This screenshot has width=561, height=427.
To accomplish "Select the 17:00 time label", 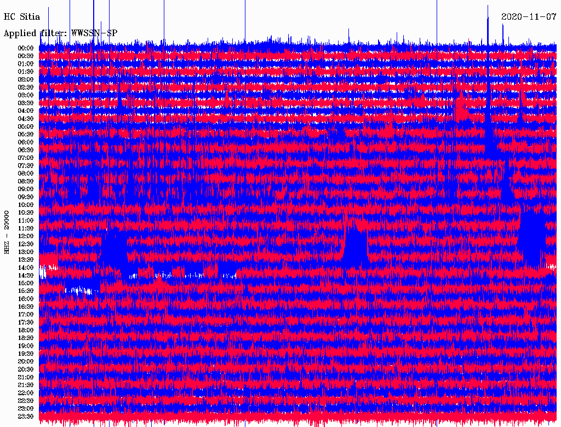I will pyautogui.click(x=26, y=315).
